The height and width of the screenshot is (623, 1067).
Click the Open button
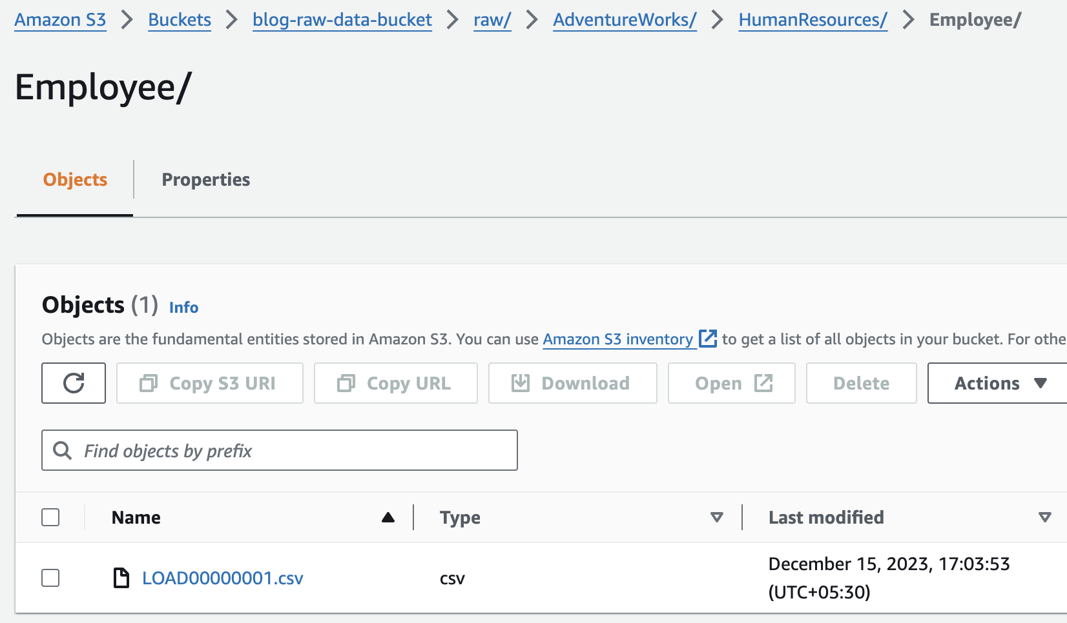(x=732, y=383)
